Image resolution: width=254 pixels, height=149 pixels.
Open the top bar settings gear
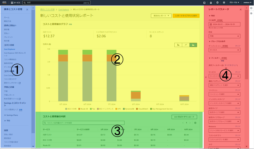pyautogui.click(x=224, y=3)
